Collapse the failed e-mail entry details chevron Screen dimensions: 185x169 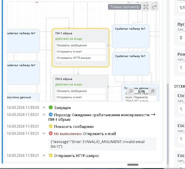[44, 133]
